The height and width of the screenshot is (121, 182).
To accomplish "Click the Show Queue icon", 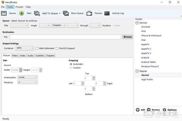I will coord(66,13).
